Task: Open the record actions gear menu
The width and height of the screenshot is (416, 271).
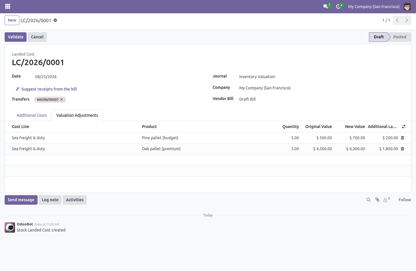Action: pos(55,20)
